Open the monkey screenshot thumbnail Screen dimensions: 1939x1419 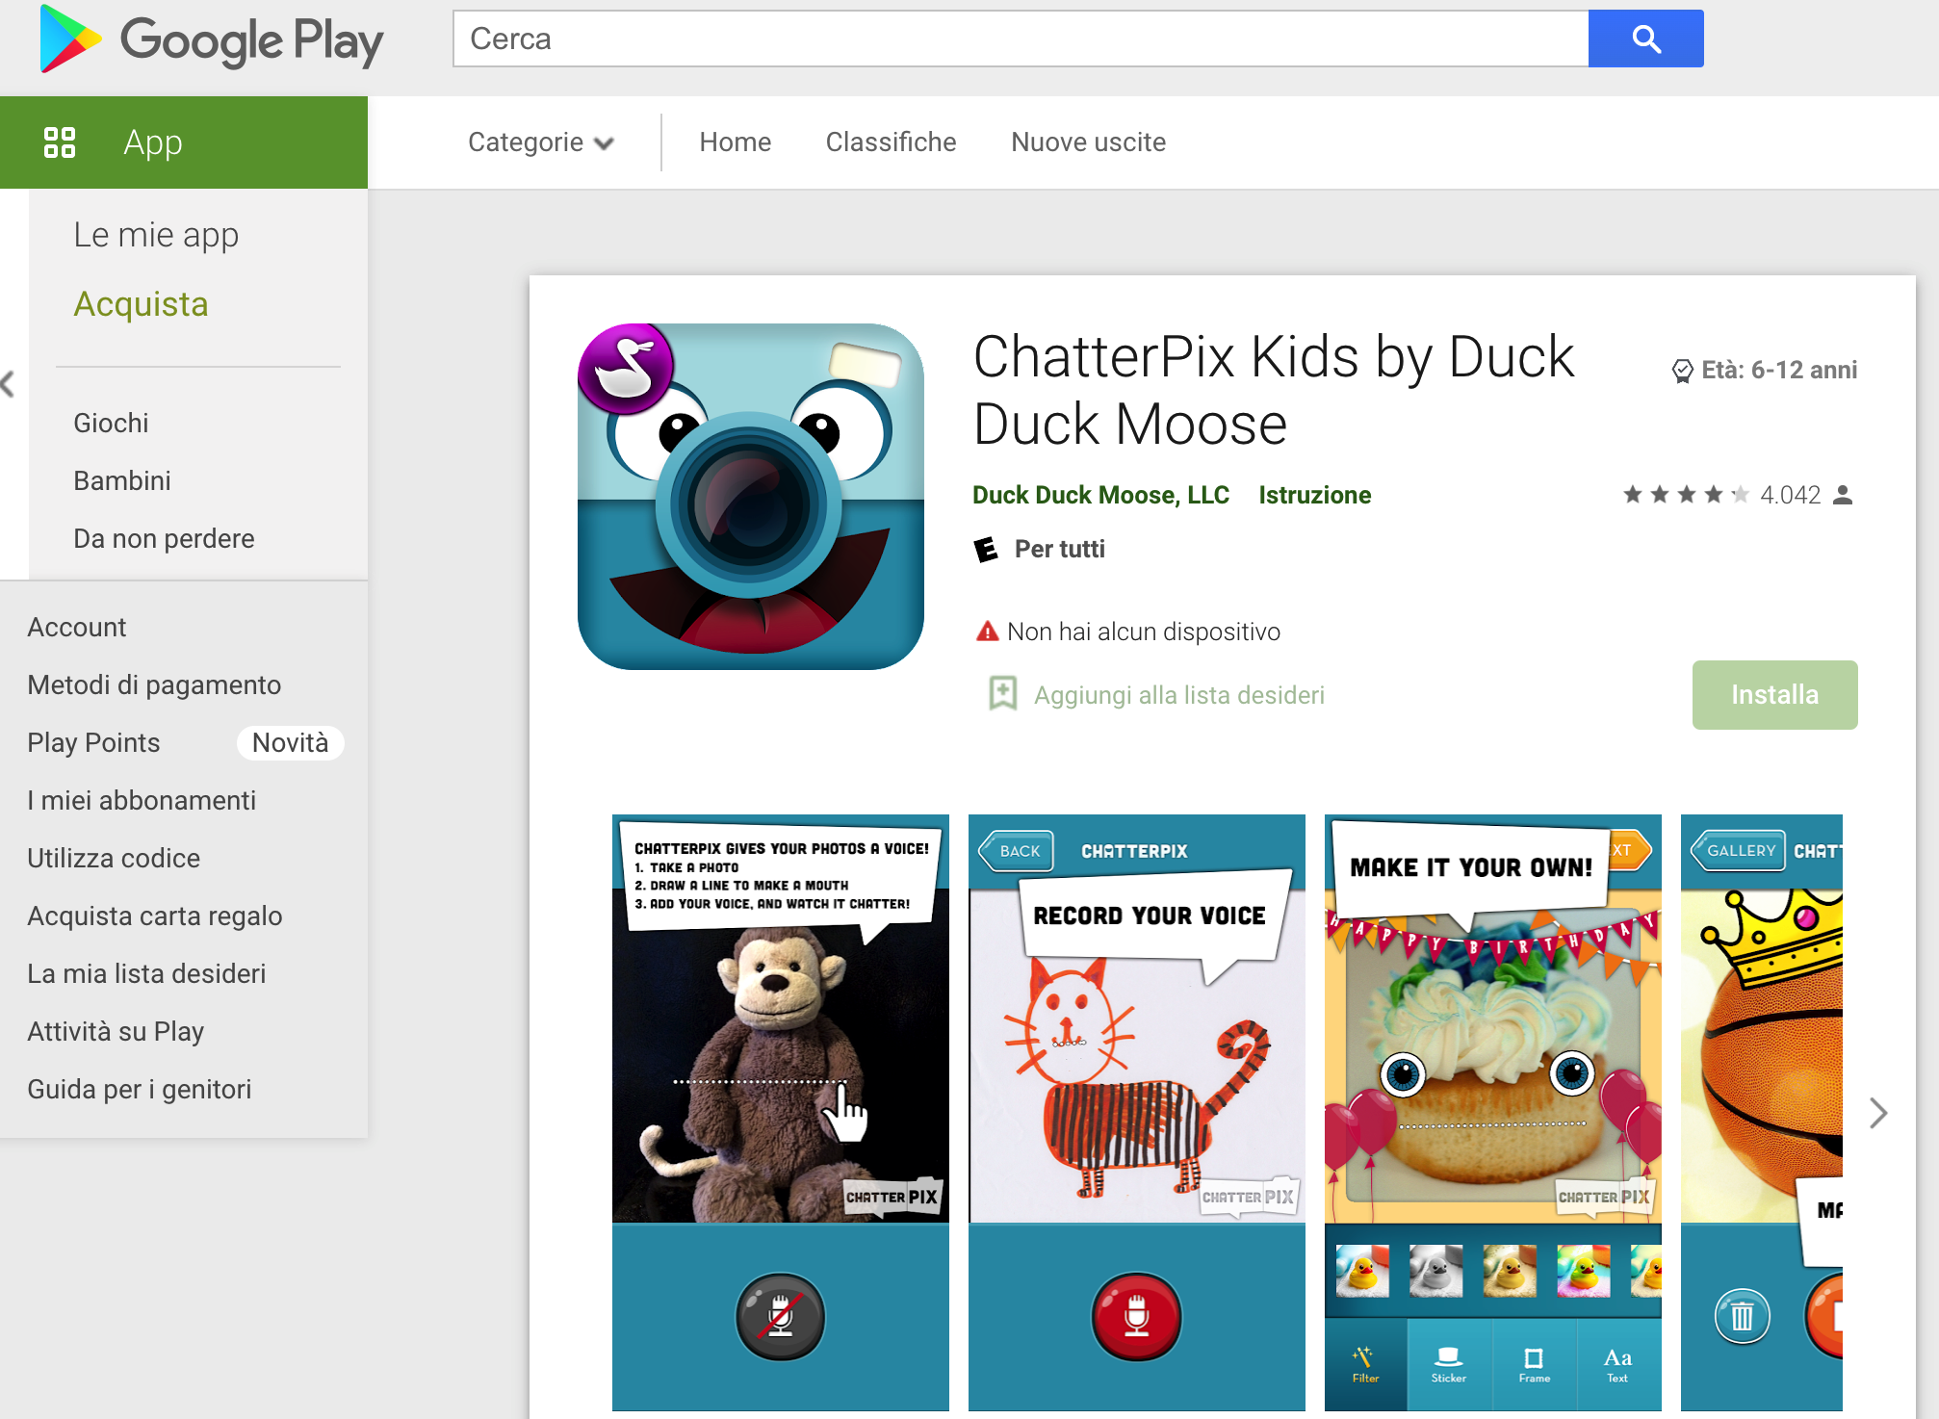click(x=781, y=1112)
